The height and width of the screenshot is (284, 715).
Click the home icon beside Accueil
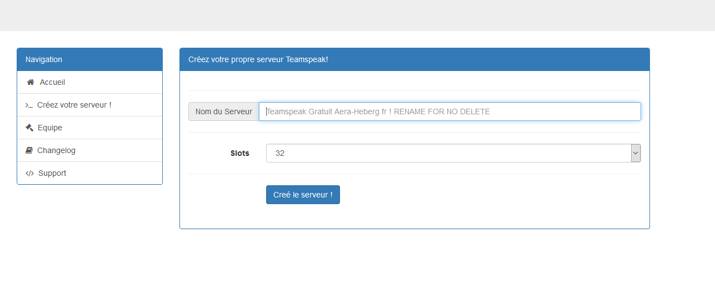(x=31, y=82)
